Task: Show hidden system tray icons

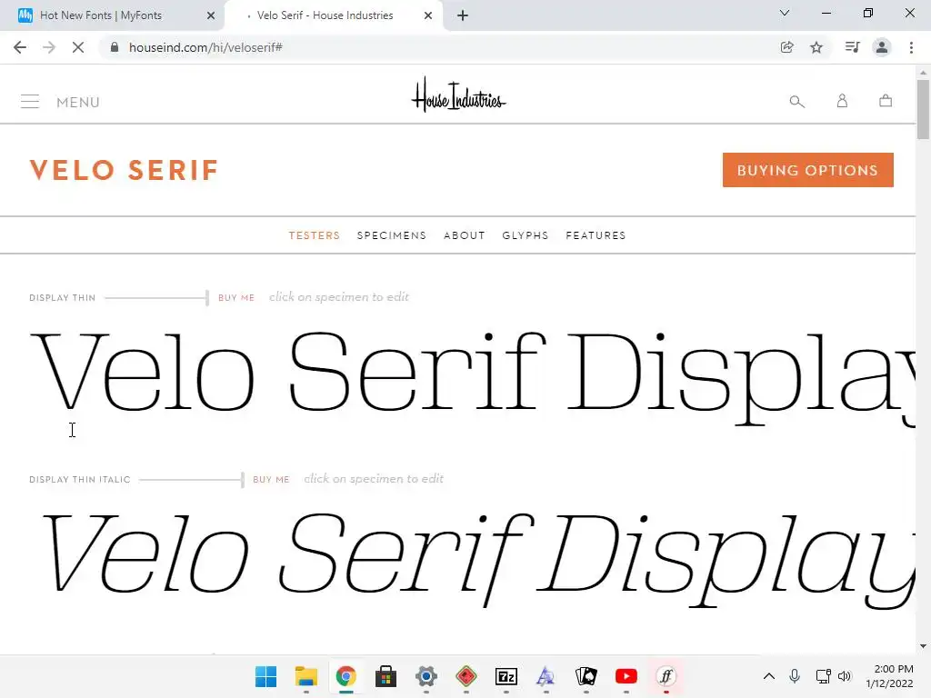Action: [x=769, y=676]
